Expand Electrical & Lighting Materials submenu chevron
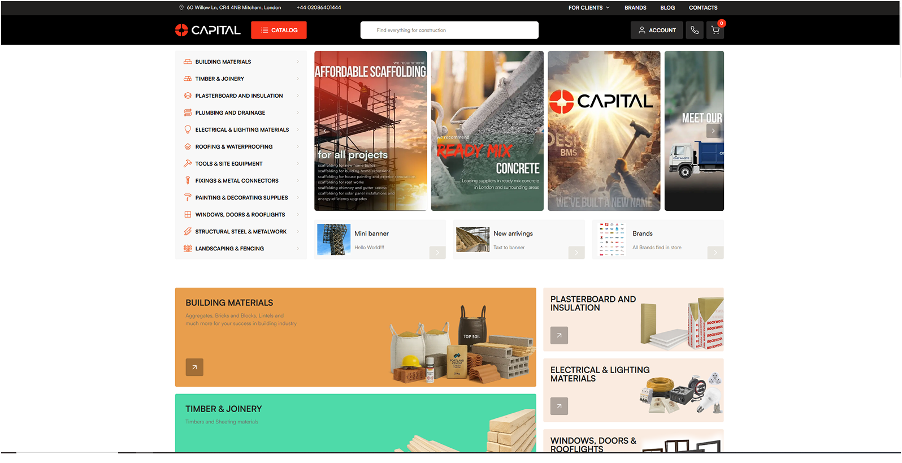The width and height of the screenshot is (902, 463). tap(298, 129)
